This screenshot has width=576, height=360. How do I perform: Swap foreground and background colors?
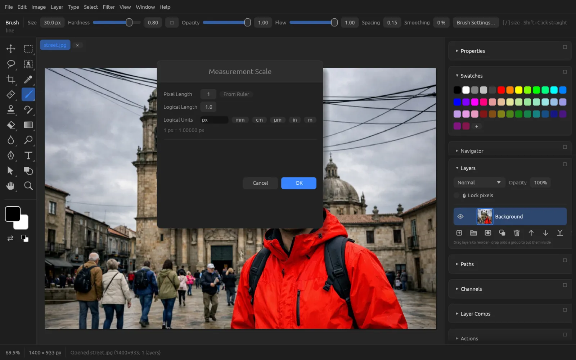[x=10, y=238]
